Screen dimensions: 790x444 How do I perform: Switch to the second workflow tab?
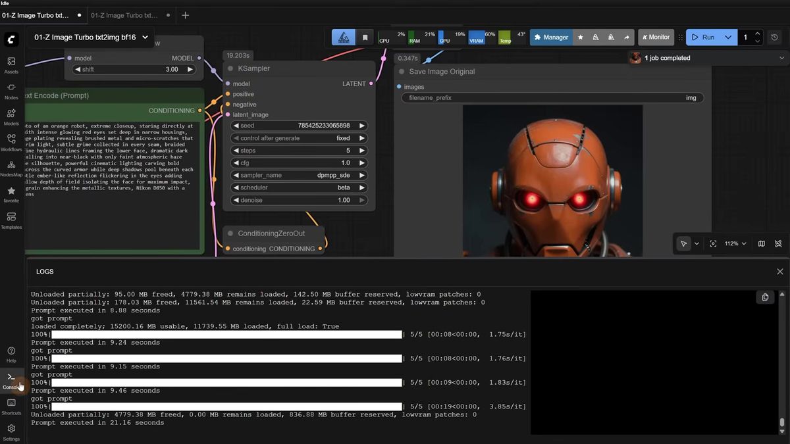(x=130, y=15)
